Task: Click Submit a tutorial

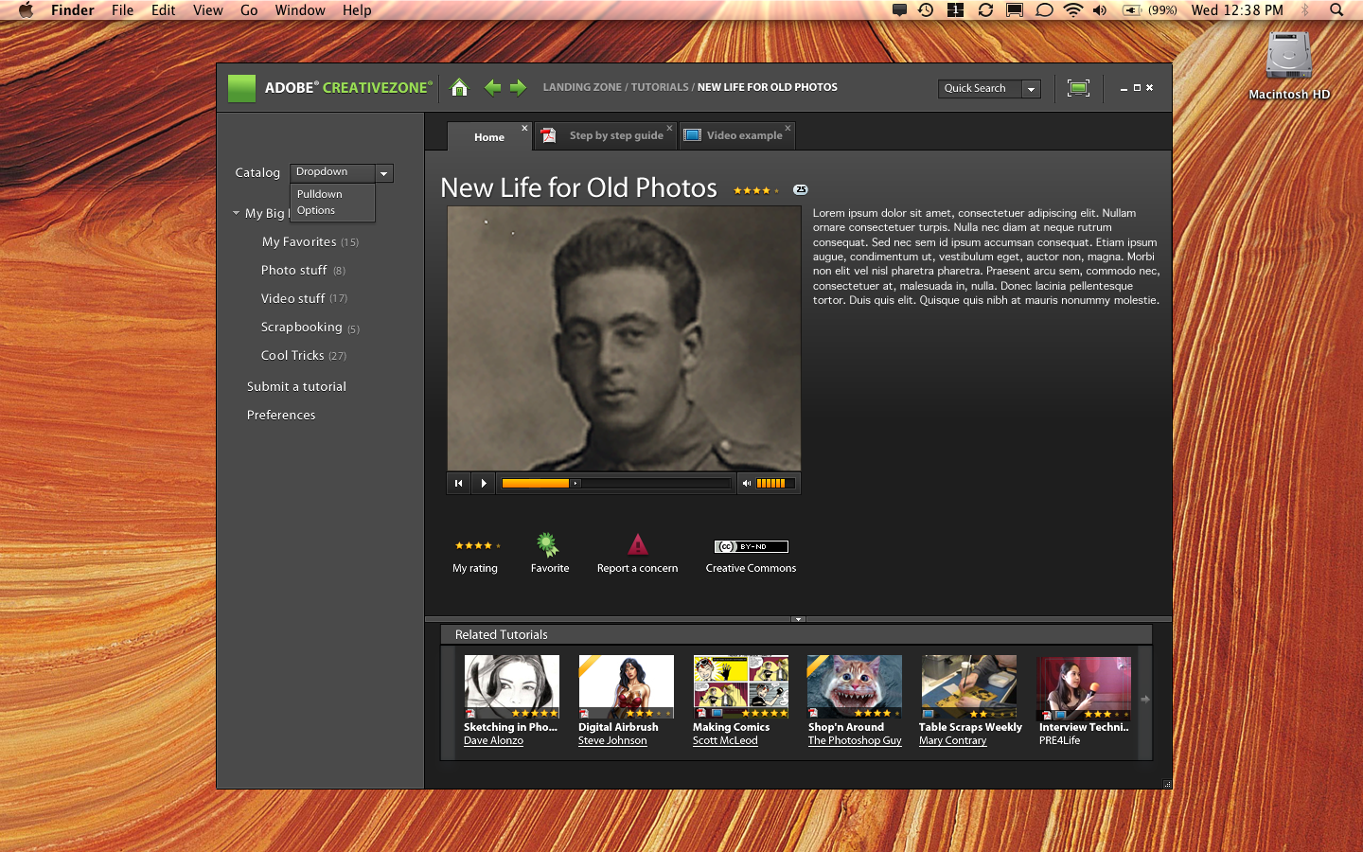Action: [296, 387]
